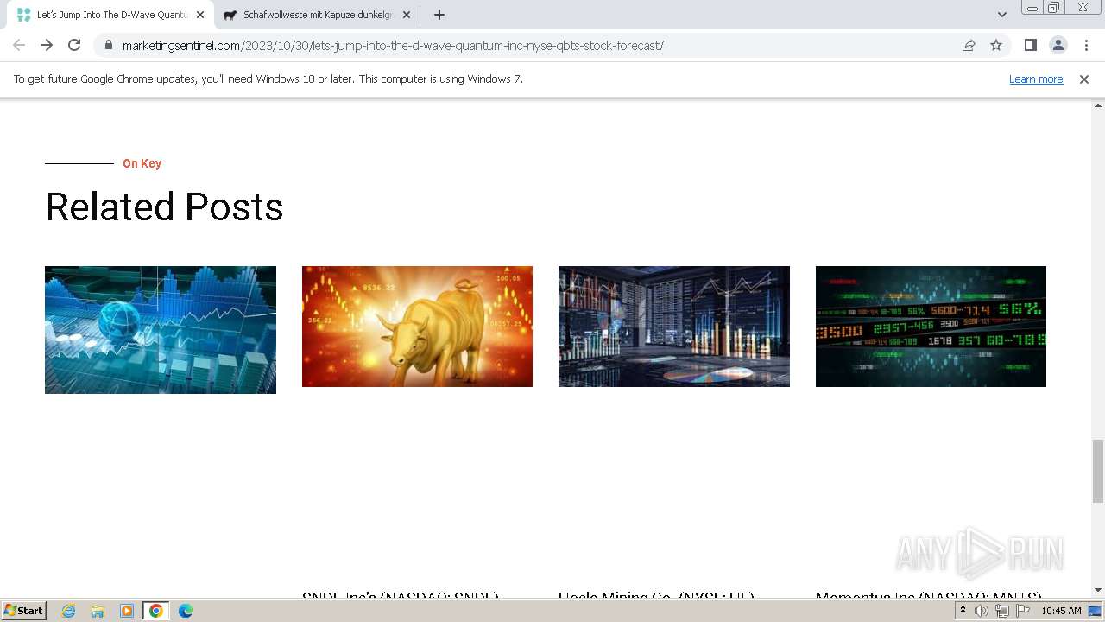Click the scrollbar down arrow
This screenshot has width=1105, height=622.
point(1098,590)
